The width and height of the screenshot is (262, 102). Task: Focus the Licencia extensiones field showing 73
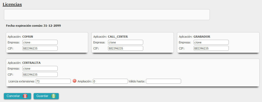coord(53,81)
